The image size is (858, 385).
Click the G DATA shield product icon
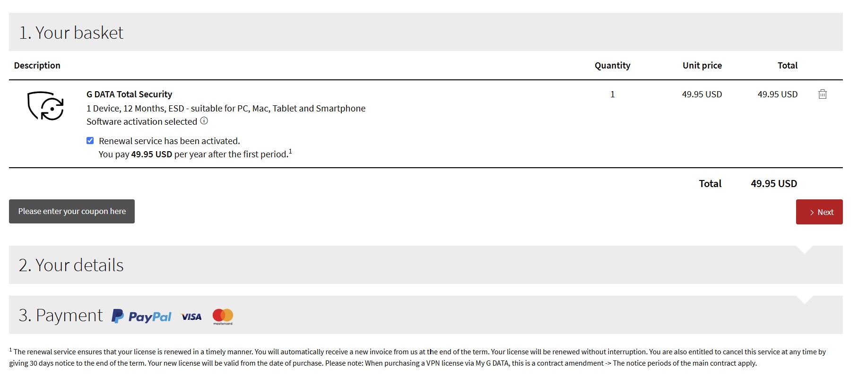pyautogui.click(x=45, y=106)
